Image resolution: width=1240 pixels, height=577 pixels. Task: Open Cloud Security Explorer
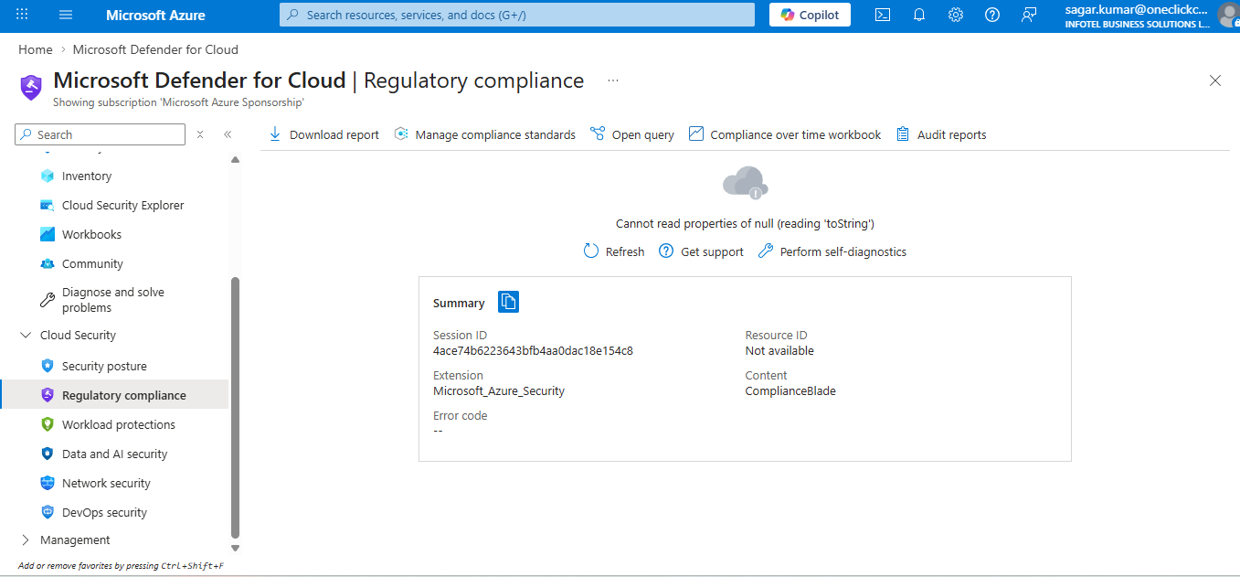pos(123,205)
